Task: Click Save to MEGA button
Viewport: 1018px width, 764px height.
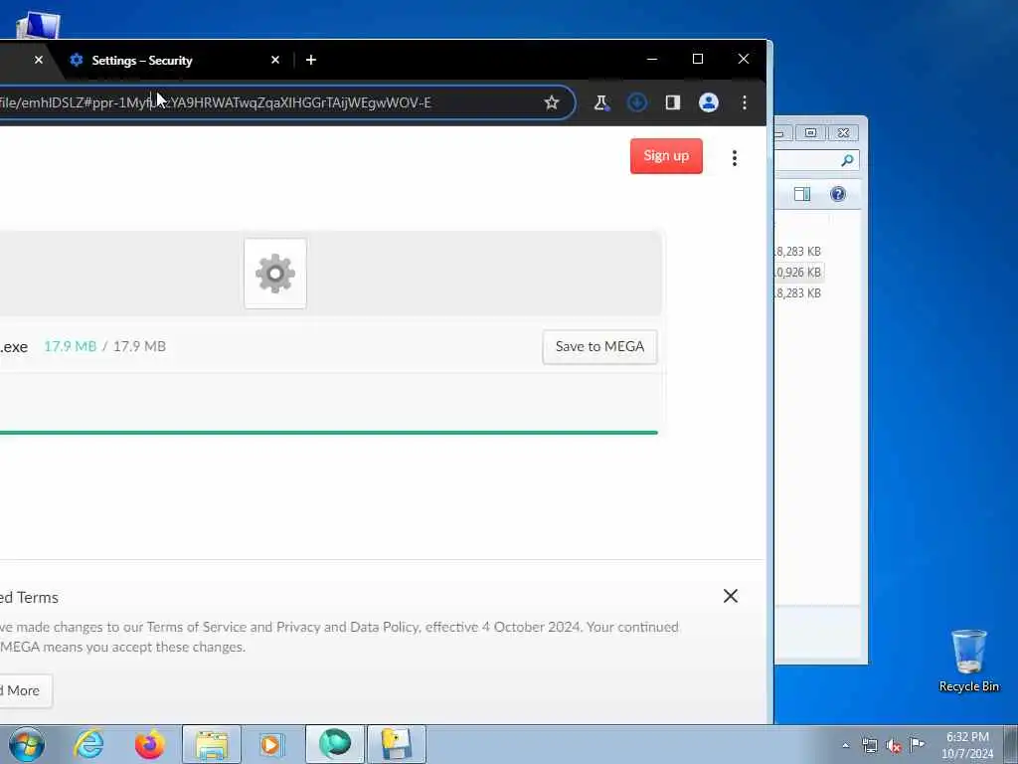Action: [599, 347]
